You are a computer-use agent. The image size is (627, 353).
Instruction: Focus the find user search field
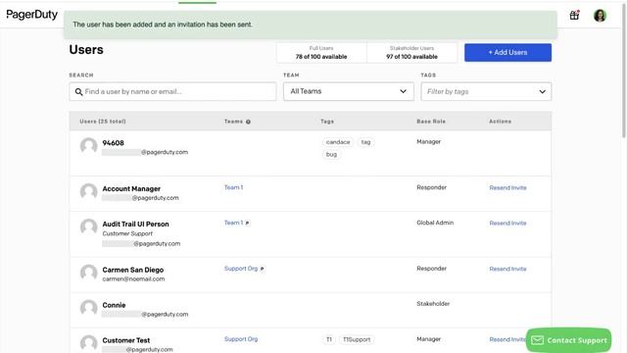pos(172,91)
